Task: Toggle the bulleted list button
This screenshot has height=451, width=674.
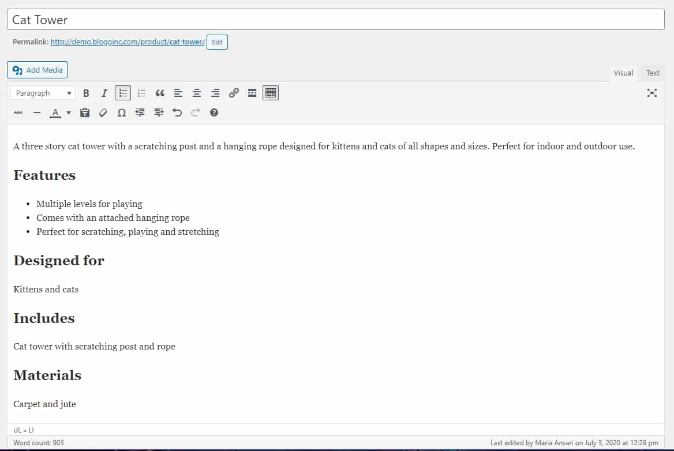Action: [x=123, y=93]
